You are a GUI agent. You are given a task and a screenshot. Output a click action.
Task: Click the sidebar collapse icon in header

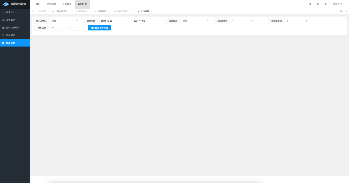(x=37, y=4)
